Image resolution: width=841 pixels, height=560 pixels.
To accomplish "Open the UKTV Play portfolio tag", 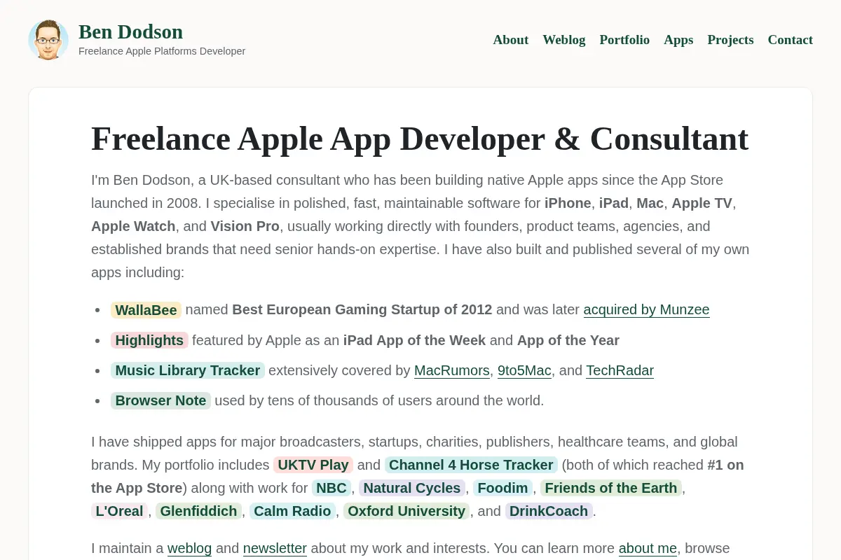I will tap(313, 465).
